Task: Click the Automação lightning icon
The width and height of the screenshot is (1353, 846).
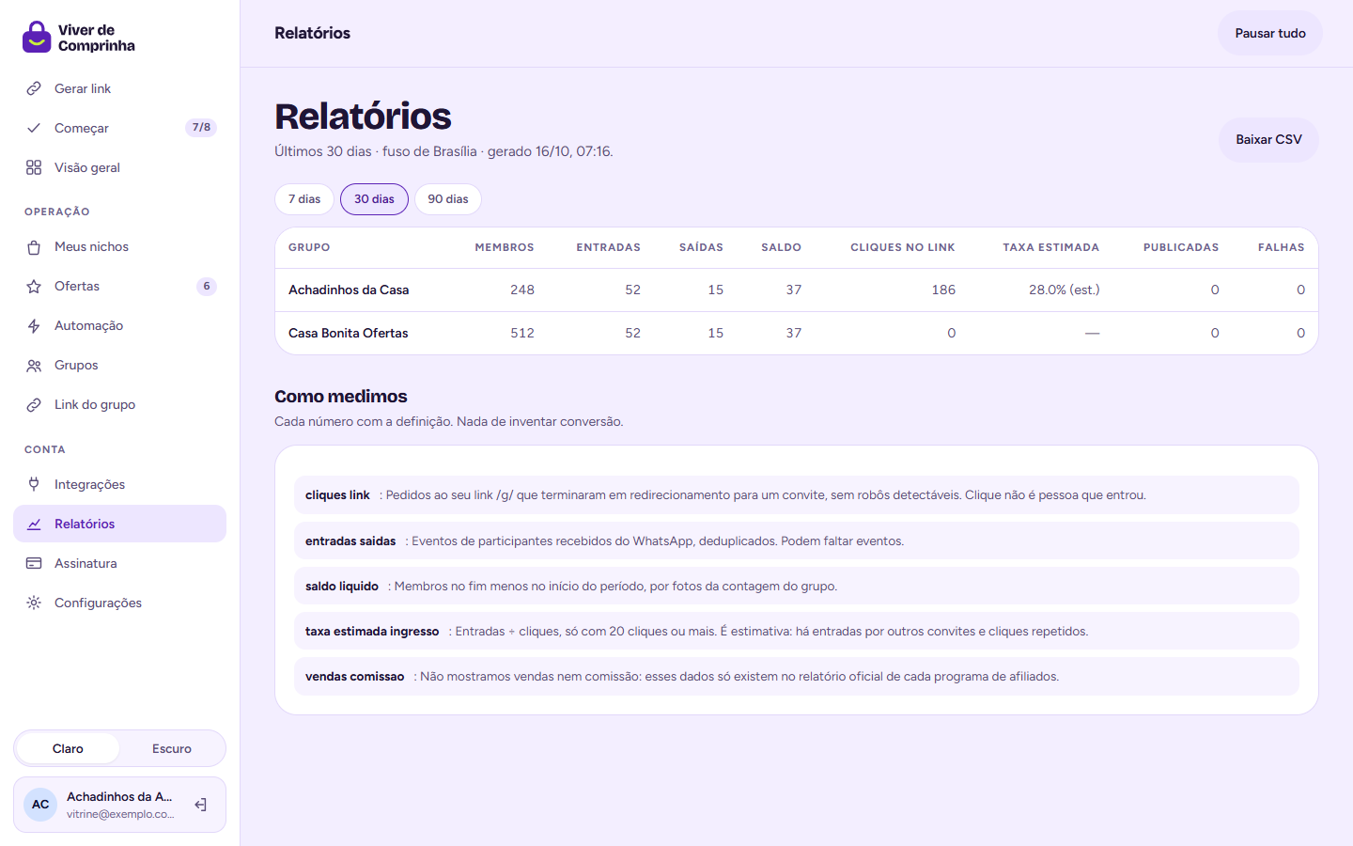Action: [x=34, y=325]
